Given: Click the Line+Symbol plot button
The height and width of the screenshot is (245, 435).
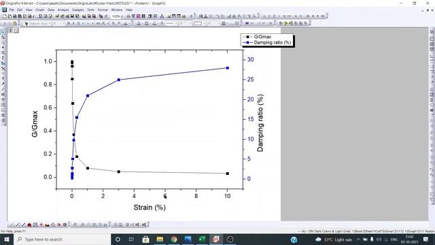Looking at the screenshot, I should tap(23, 225).
